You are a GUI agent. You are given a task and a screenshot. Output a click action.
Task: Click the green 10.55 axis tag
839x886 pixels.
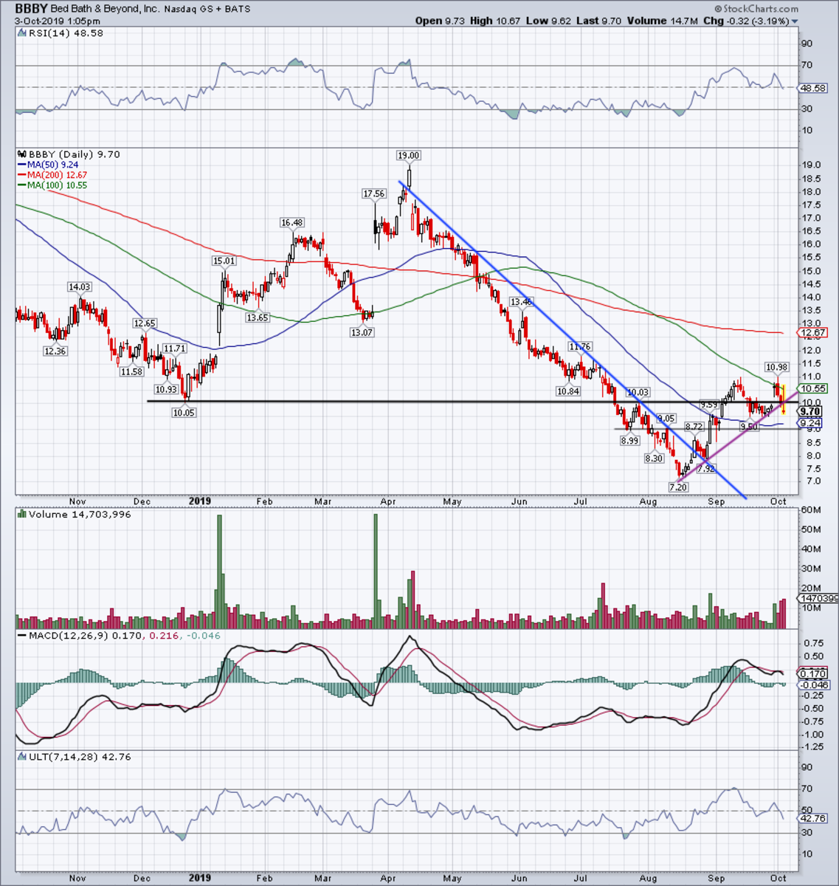click(812, 389)
